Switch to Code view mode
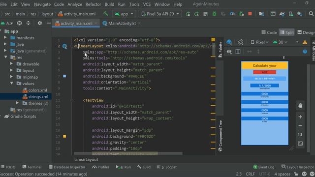 [269, 32]
